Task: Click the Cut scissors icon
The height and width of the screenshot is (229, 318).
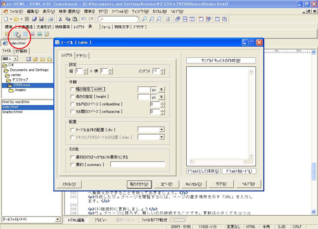Action: pyautogui.click(x=60, y=19)
